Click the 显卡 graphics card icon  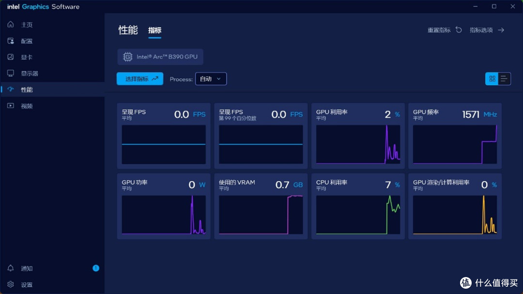click(11, 57)
